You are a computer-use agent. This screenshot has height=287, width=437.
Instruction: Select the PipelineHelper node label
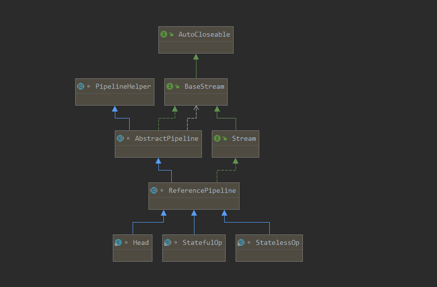point(123,87)
